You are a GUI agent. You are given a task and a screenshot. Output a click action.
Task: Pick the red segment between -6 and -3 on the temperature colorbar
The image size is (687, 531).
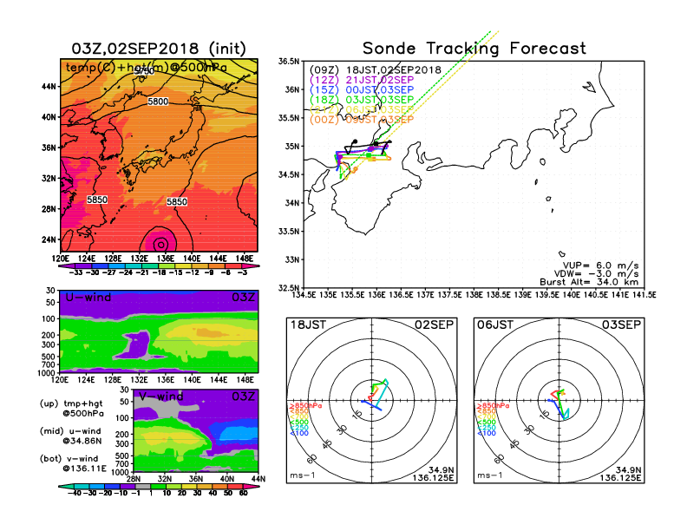tap(233, 266)
